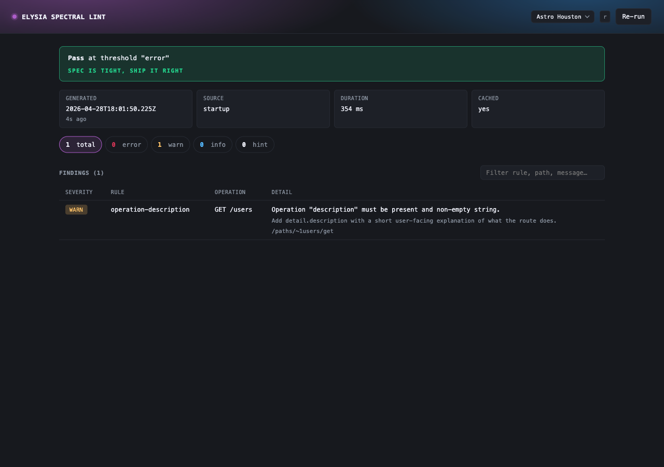Click the Rule column header

(118, 193)
